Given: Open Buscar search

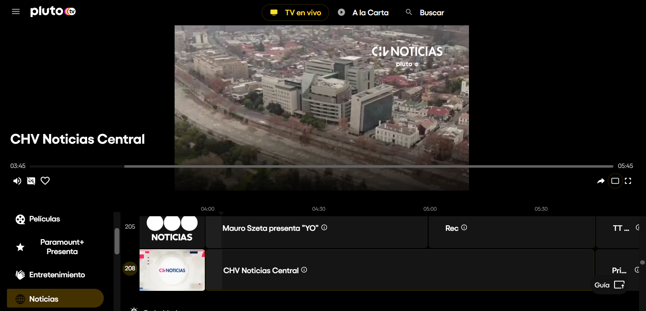Looking at the screenshot, I should pos(425,12).
